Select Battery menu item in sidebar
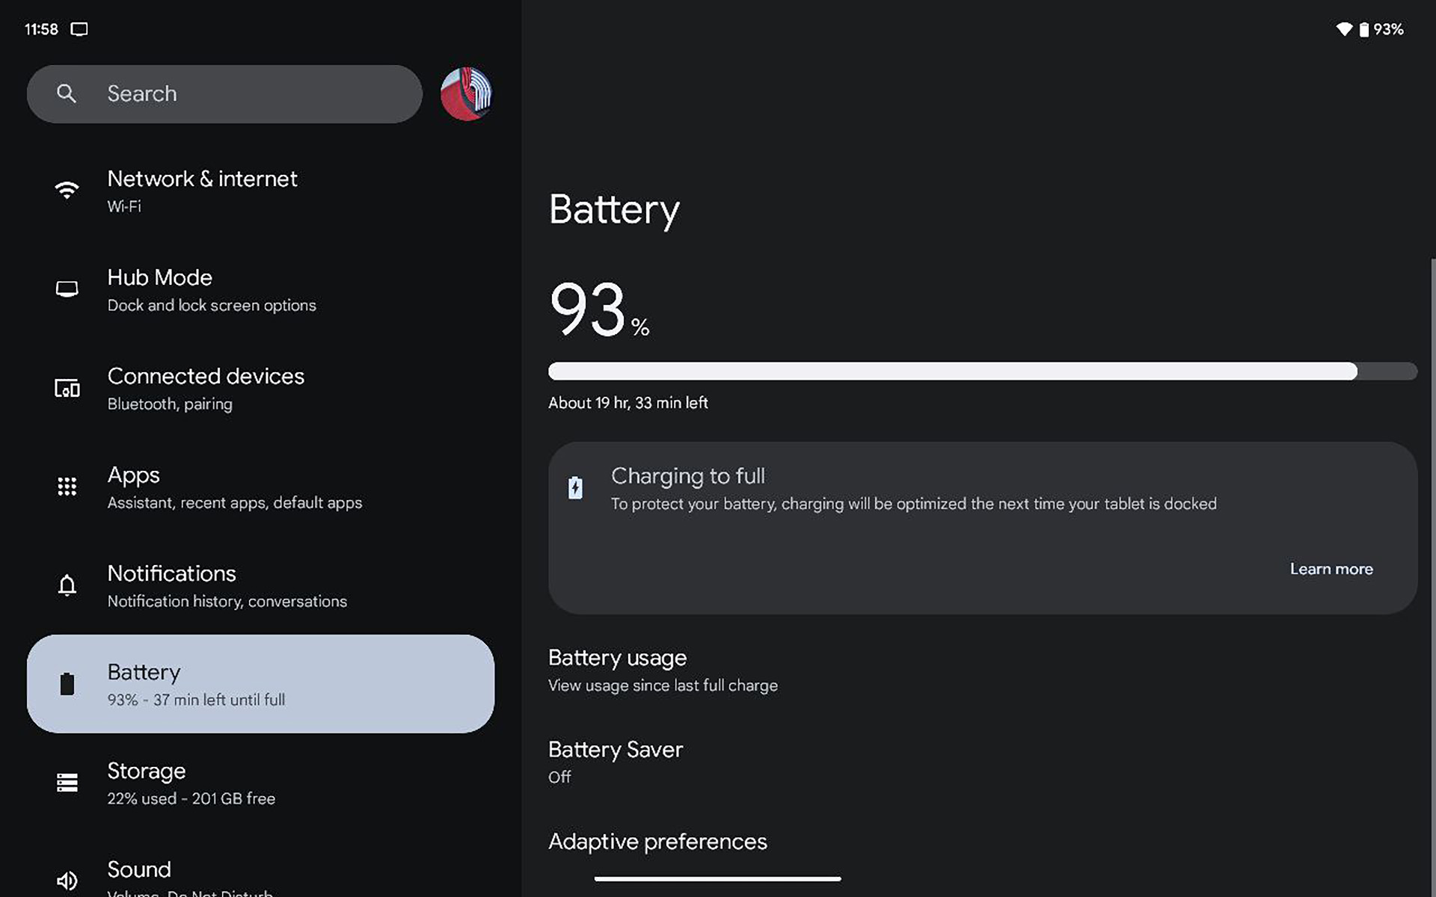The image size is (1436, 897). point(260,683)
